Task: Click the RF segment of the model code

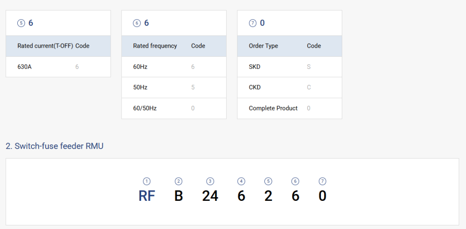Action: tap(147, 196)
